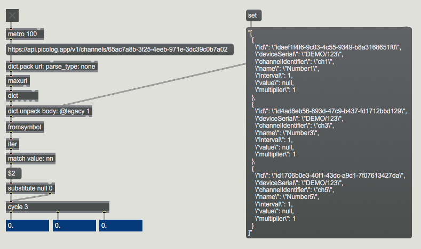
Task: Click the $2 message box
Action: pos(13,173)
